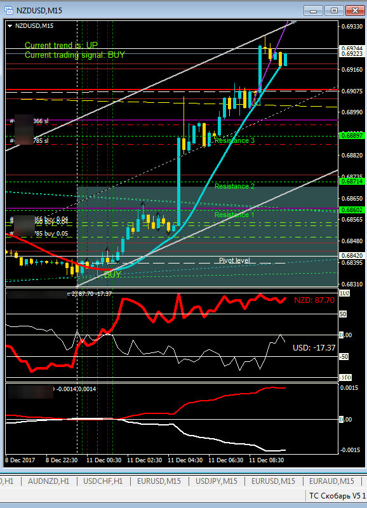Select the '785 buy 0.05' order label
The width and height of the screenshot is (367, 508).
point(51,234)
